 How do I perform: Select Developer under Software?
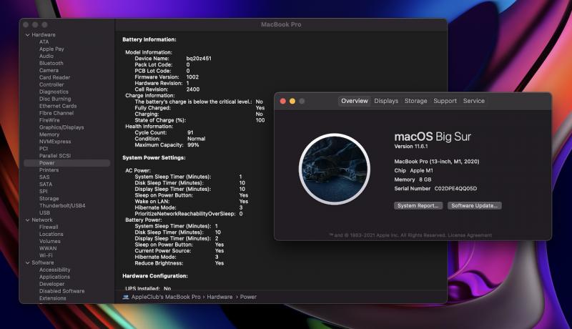[51, 284]
